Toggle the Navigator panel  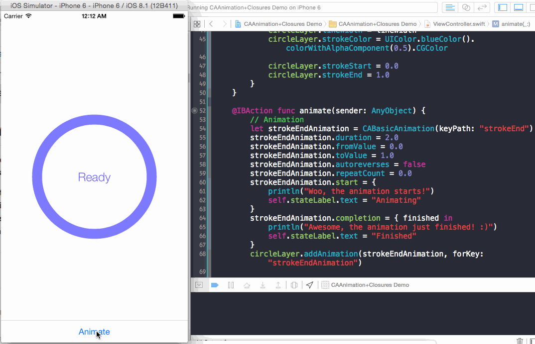pos(503,7)
